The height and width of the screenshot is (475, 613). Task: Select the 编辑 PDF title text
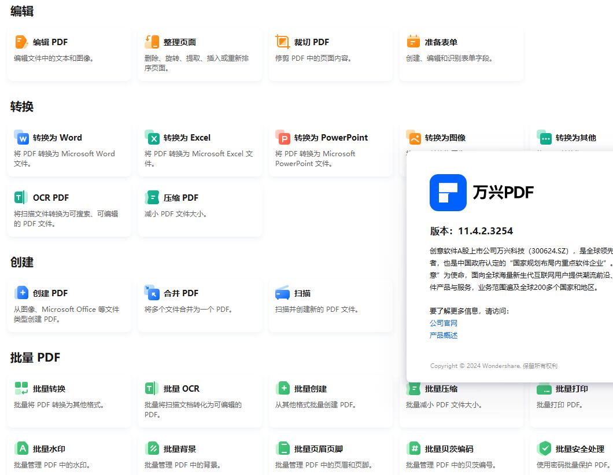click(50, 42)
